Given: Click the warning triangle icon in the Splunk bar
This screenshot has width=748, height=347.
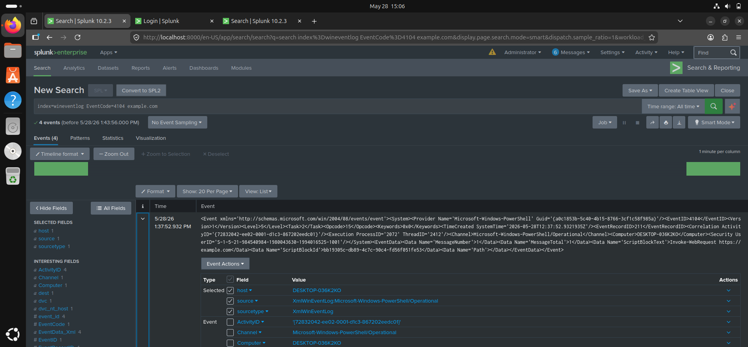Looking at the screenshot, I should [x=492, y=52].
